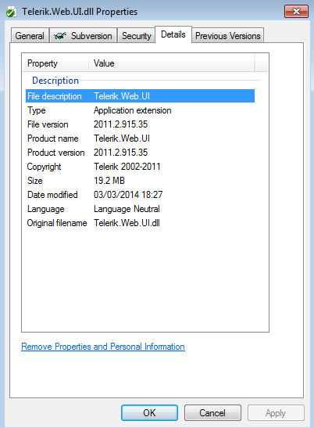Click the Description group heading
This screenshot has height=428, width=314.
55,81
